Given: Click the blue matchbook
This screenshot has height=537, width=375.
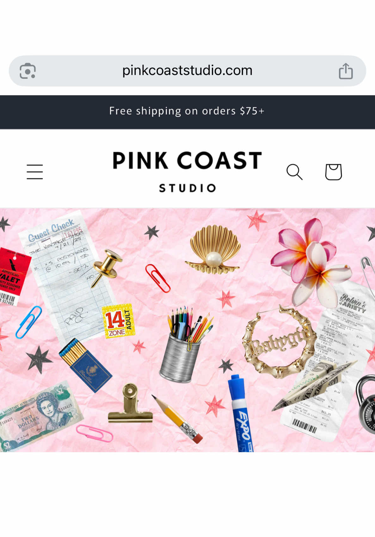Looking at the screenshot, I should (x=85, y=365).
